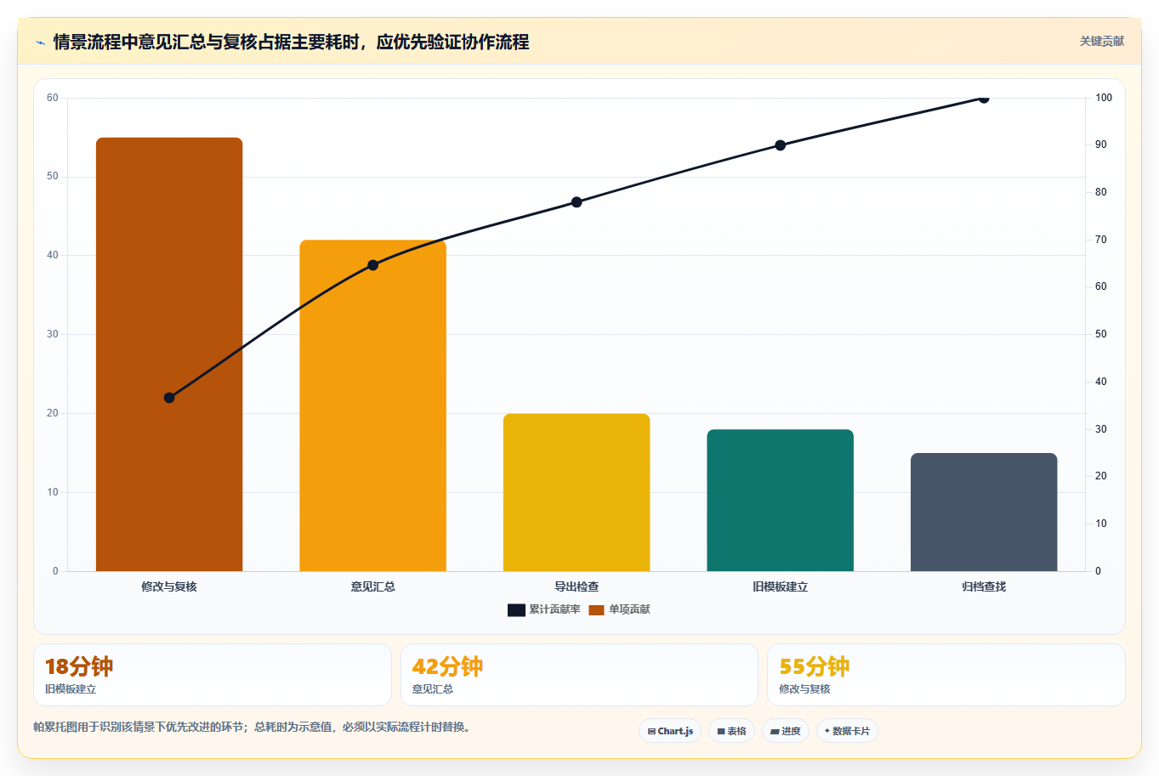Click the line point above 修改与复核

pos(169,398)
